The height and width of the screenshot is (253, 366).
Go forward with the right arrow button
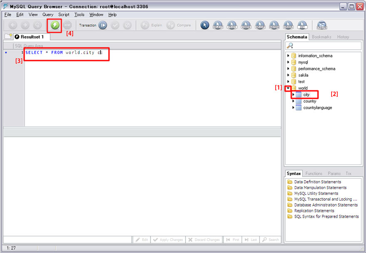(25, 25)
